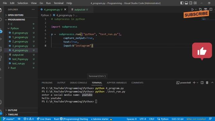Toggle bottom panel layout icon

pos(186,3)
